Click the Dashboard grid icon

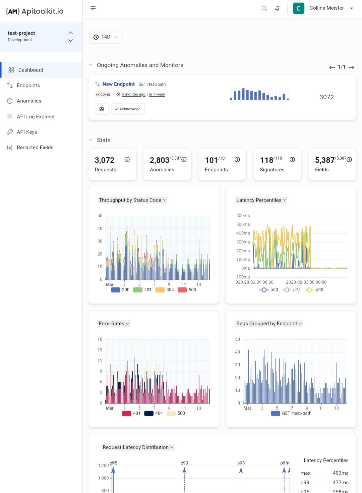11,70
